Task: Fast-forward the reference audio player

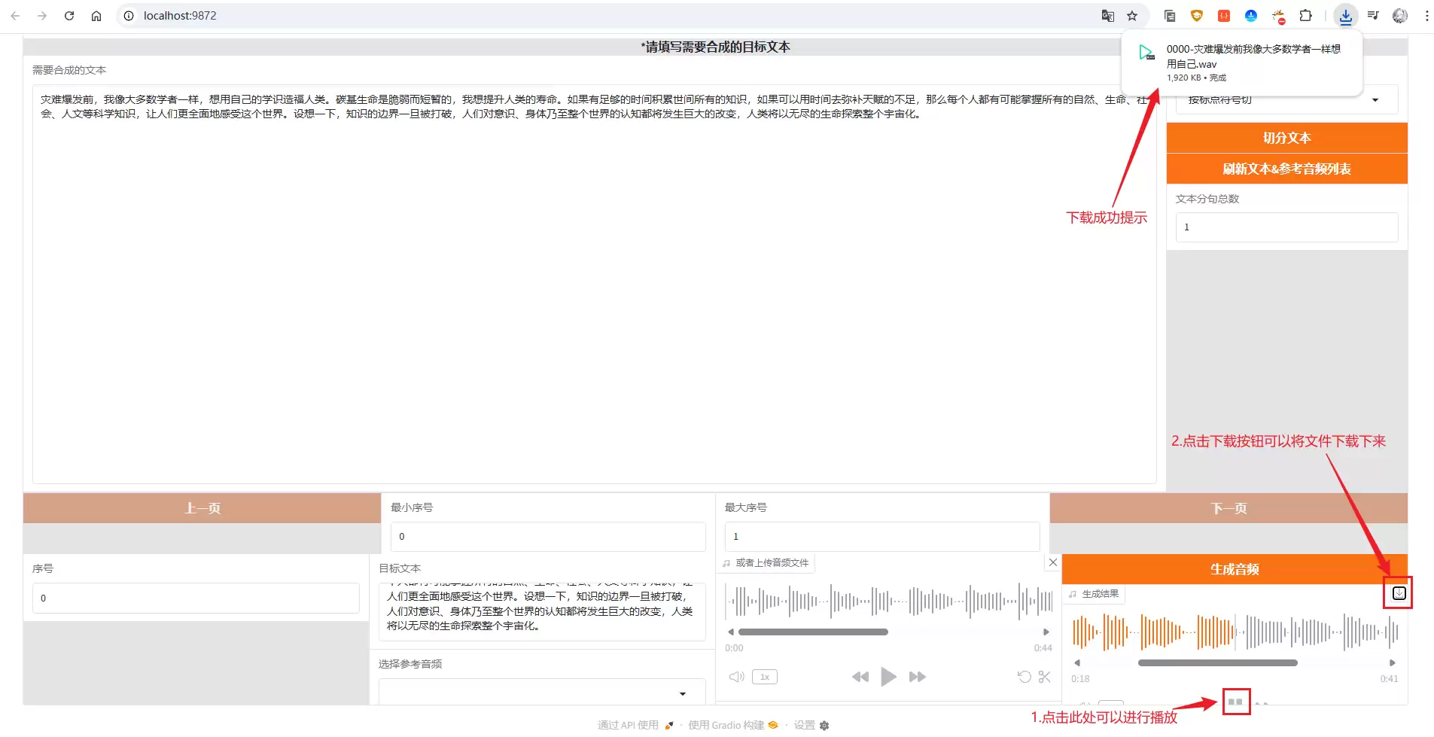Action: tap(917, 677)
